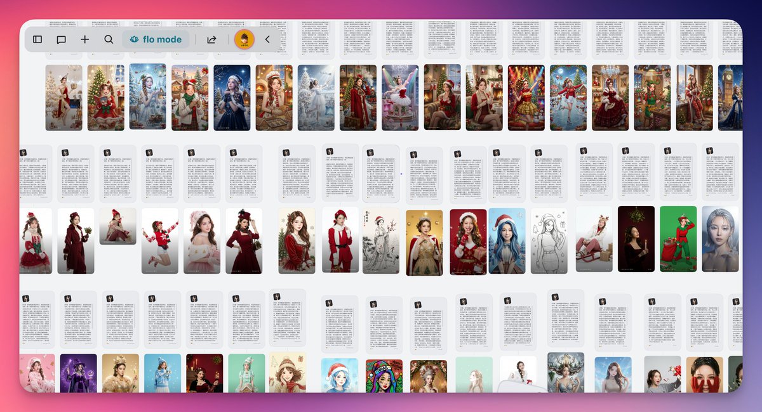The width and height of the screenshot is (762, 412).
Task: Open white-gowned woman in snowy forest image
Action: click(x=316, y=97)
